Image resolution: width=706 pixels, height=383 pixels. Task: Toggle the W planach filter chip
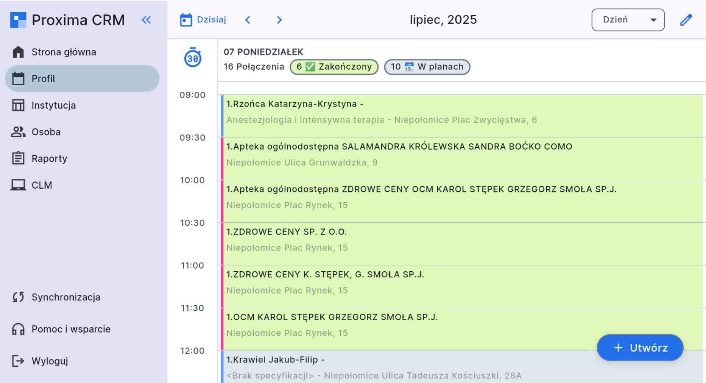click(427, 67)
